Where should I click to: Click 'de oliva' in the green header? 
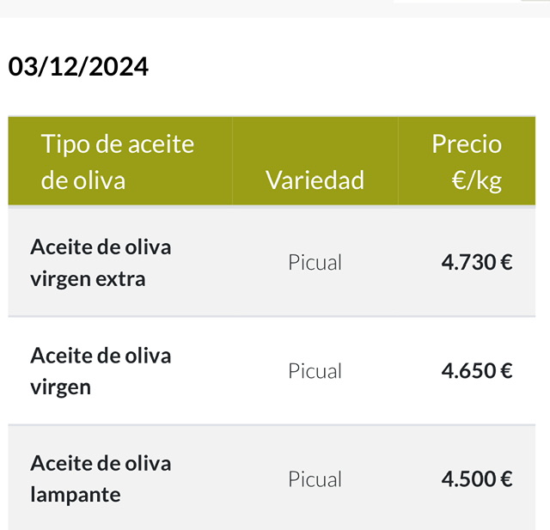pyautogui.click(x=82, y=180)
